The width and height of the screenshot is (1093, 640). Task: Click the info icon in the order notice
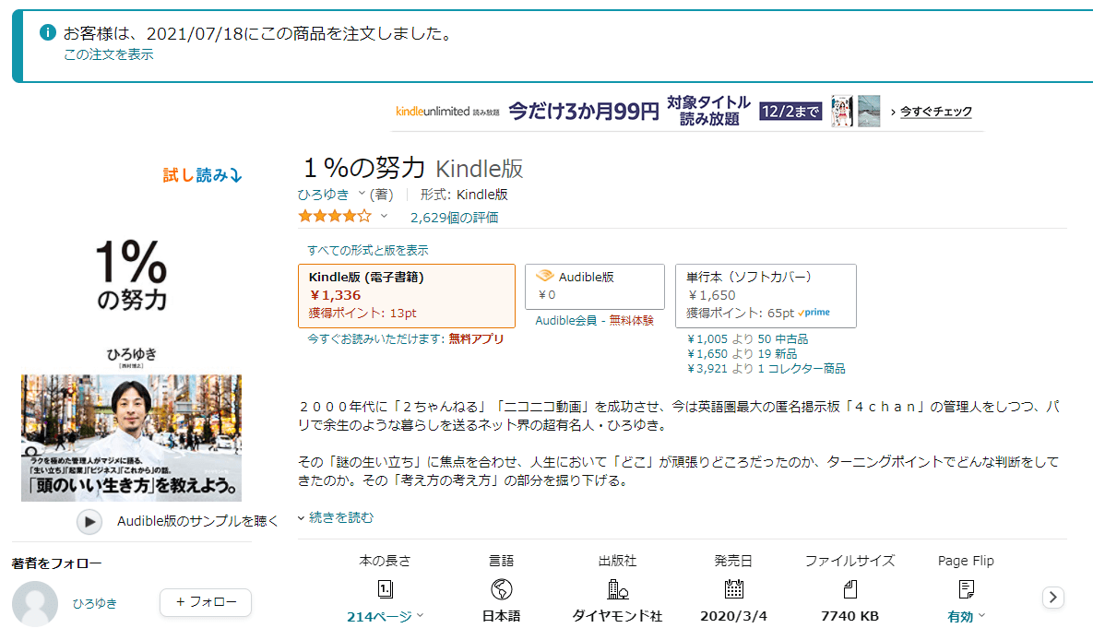(x=47, y=32)
